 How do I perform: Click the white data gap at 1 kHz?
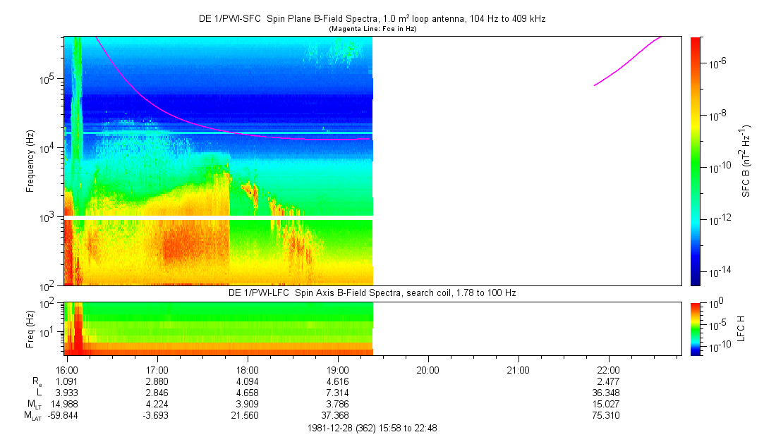[x=219, y=217]
